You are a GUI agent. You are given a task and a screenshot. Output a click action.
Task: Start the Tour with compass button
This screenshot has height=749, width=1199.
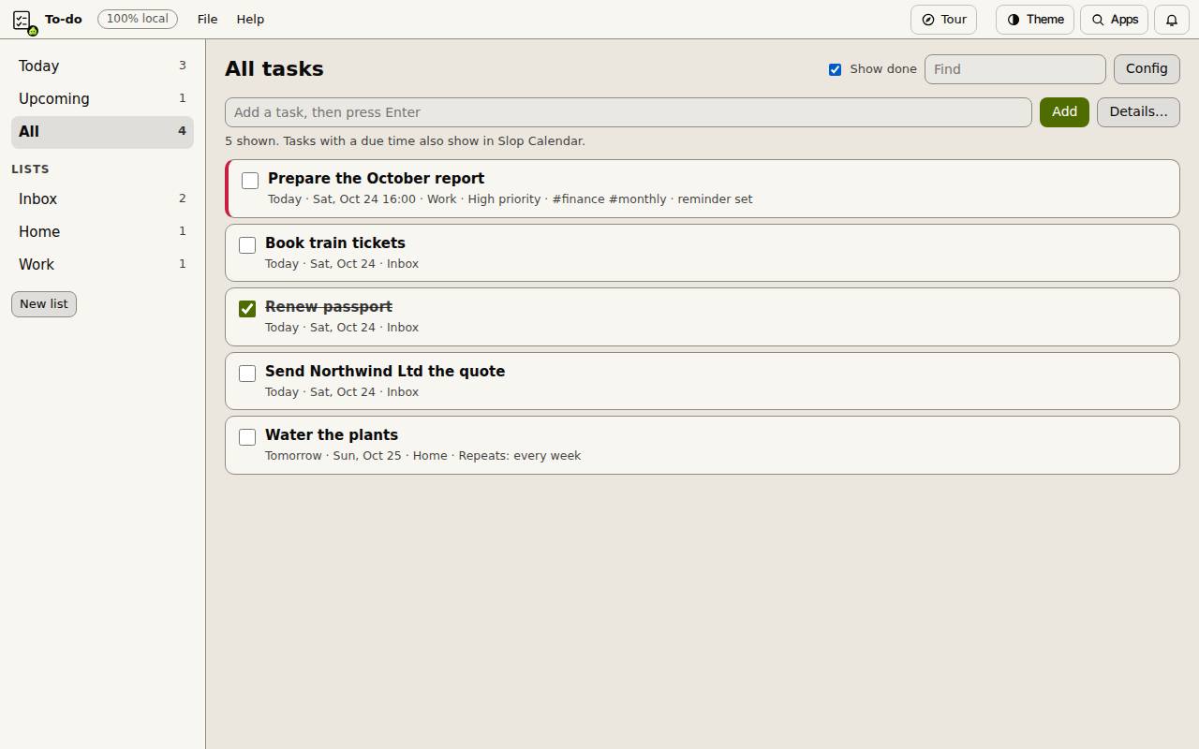pyautogui.click(x=943, y=20)
